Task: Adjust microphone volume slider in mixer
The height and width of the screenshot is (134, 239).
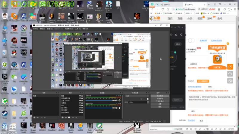Action: 100,108
